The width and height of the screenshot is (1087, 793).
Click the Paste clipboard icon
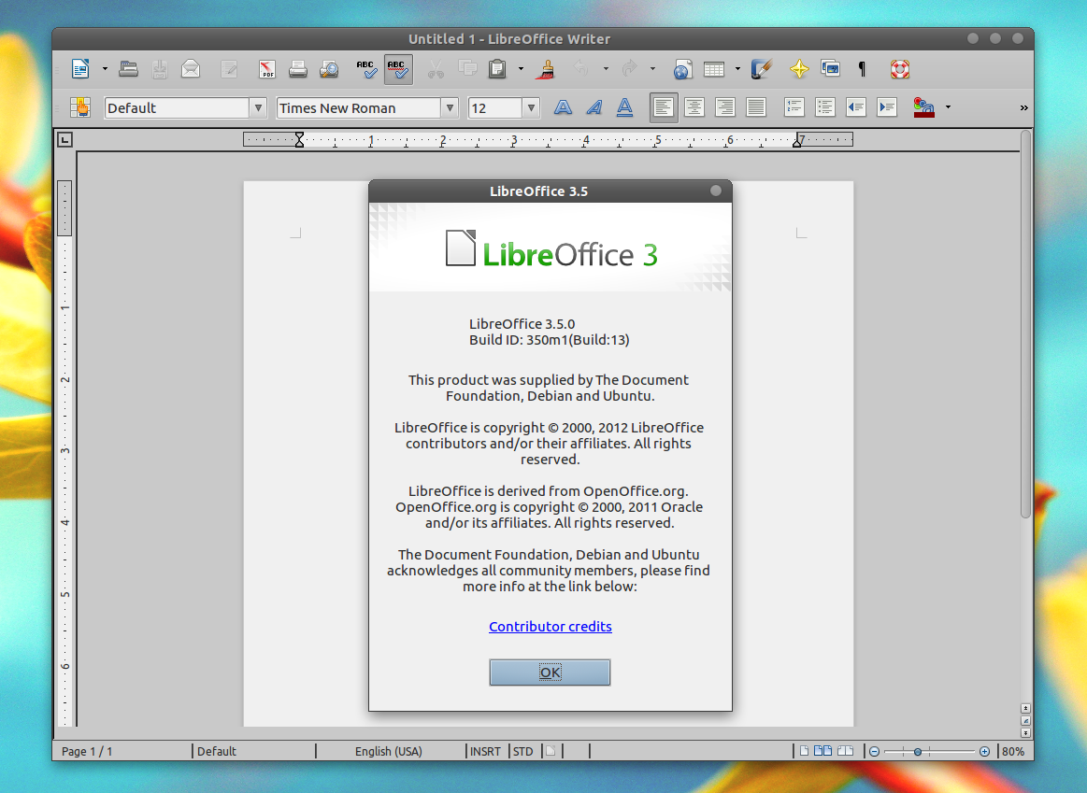(496, 68)
